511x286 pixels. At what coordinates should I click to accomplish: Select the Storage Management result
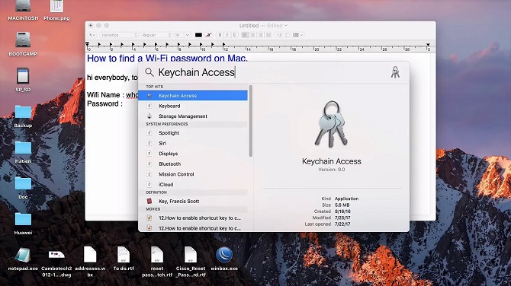point(193,116)
